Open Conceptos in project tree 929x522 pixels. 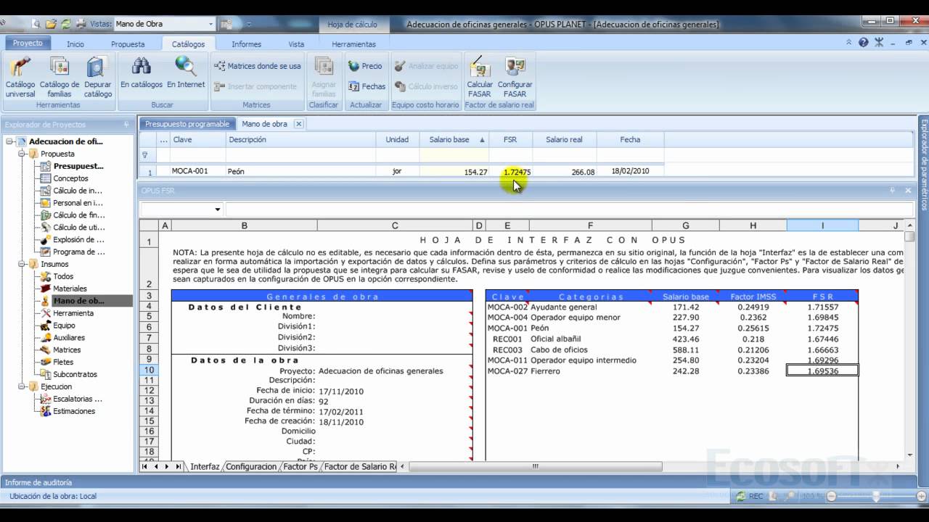pos(70,178)
